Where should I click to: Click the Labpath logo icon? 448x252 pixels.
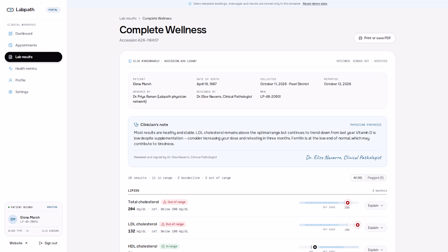[10, 10]
